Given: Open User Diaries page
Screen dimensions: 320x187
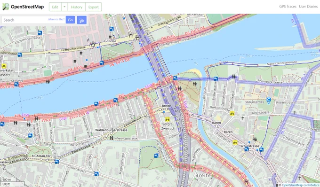Looking at the screenshot, I should (x=308, y=7).
